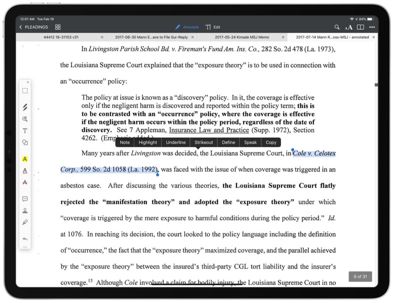394x303 pixels.
Task: Open document search magnifier
Action: [337, 27]
